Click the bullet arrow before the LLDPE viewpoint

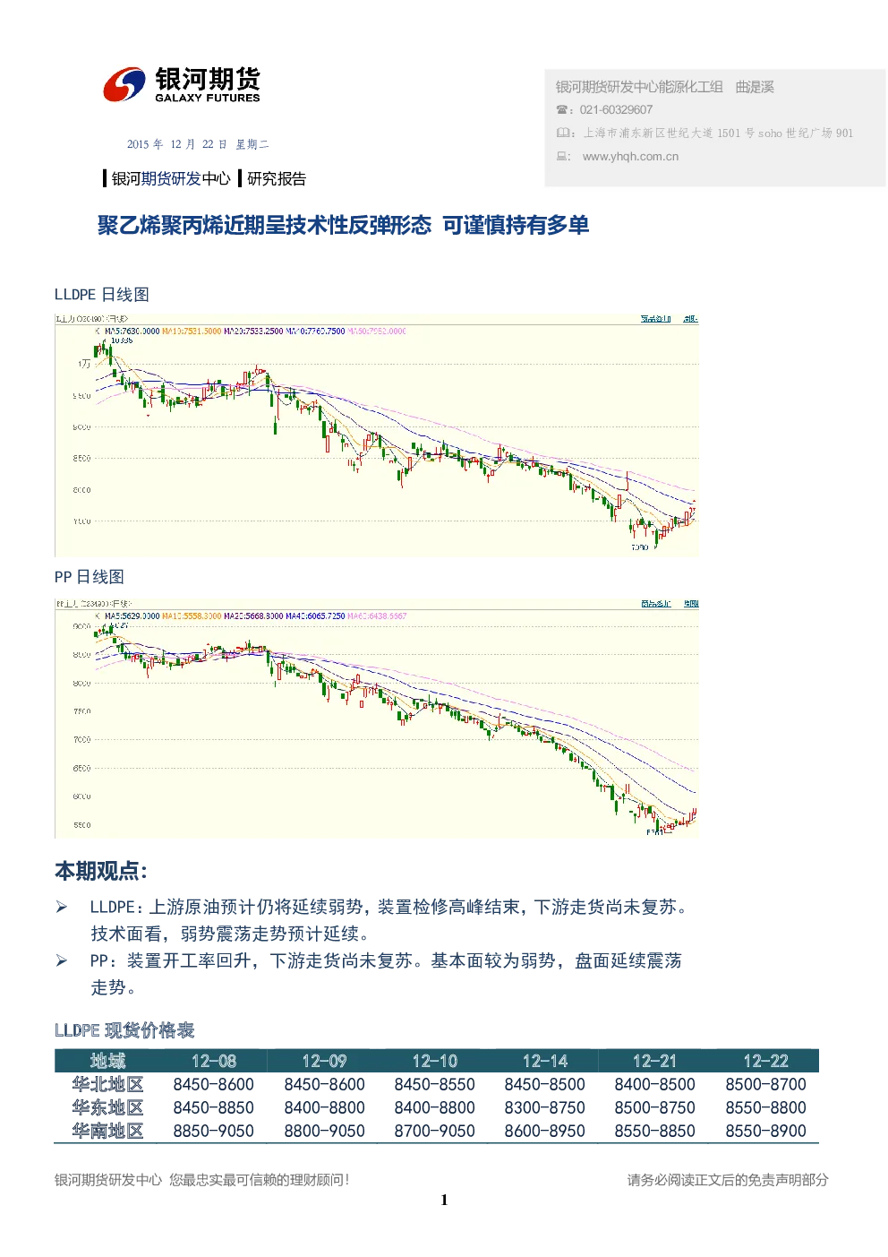(62, 908)
